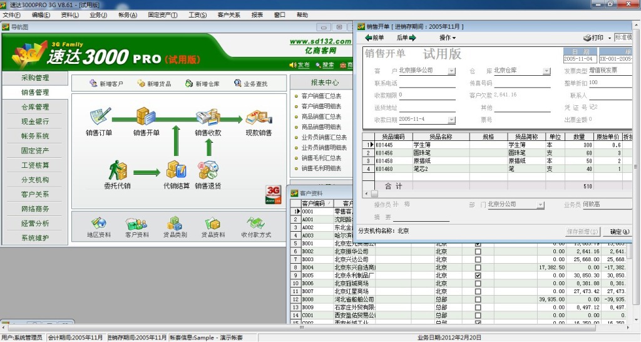
Task: Click the 新增客户 add customer shortcut
Action: coord(106,83)
